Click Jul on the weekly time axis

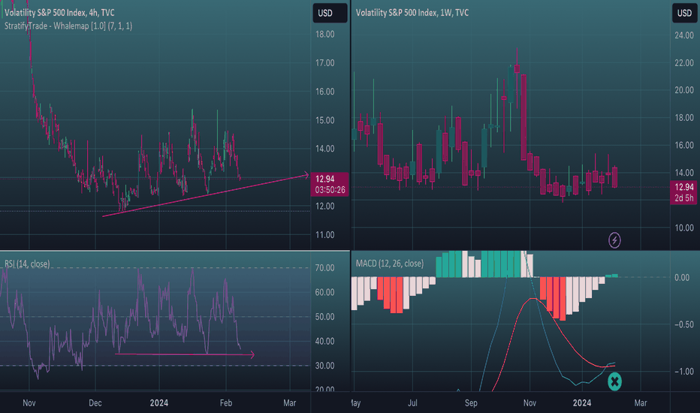(x=412, y=403)
